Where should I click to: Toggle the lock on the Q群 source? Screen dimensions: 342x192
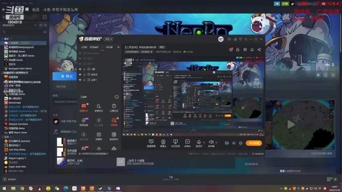coord(84,69)
